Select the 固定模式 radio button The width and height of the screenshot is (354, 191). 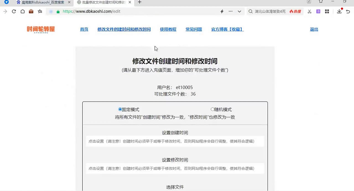click(x=120, y=109)
